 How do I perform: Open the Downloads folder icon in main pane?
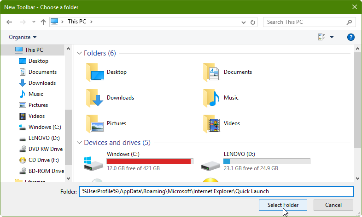click(x=95, y=98)
